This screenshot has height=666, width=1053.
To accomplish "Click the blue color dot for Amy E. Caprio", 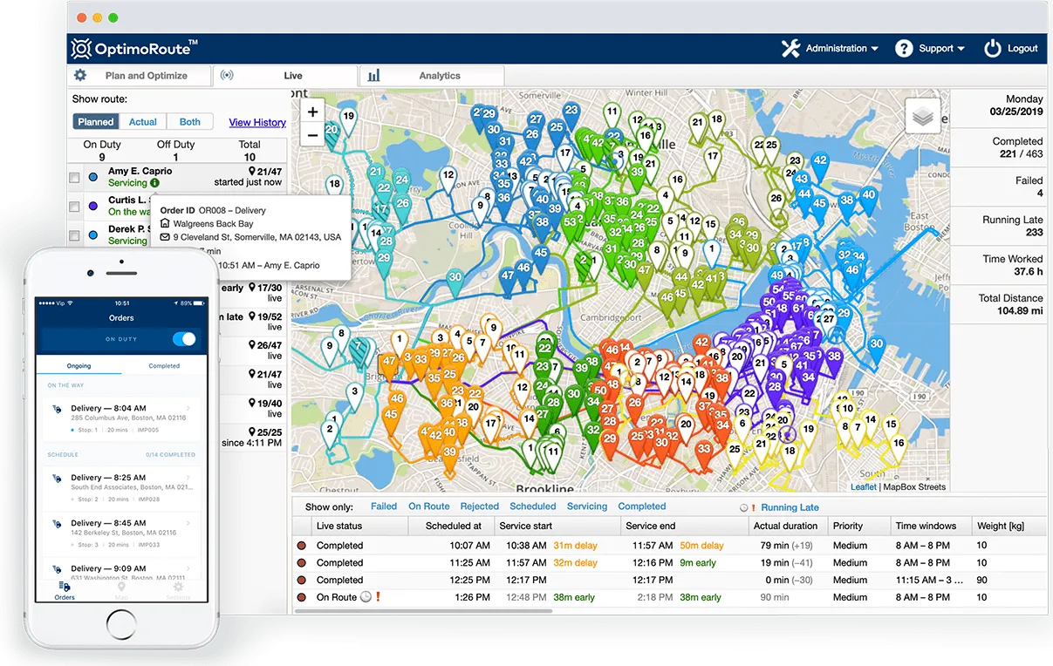I will (93, 177).
